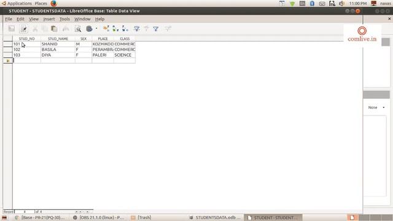Open the Edit menu

click(x=20, y=19)
